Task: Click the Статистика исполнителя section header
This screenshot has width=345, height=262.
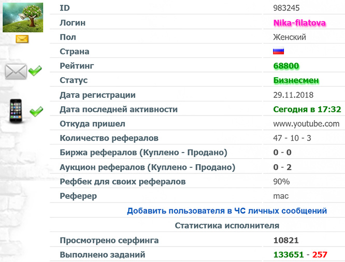Action: (x=227, y=225)
